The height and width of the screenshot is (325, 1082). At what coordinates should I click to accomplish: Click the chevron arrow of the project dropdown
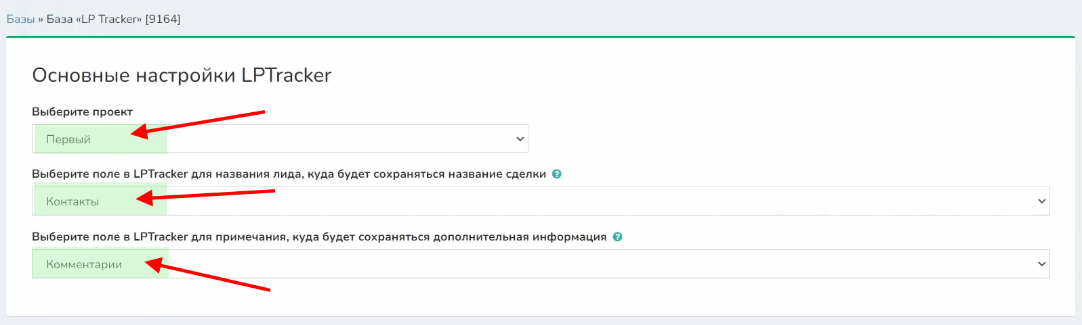520,139
